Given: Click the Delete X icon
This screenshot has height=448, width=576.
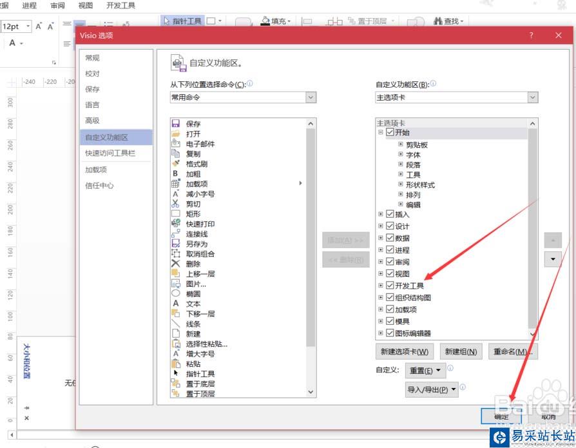Looking at the screenshot, I should pos(176,264).
